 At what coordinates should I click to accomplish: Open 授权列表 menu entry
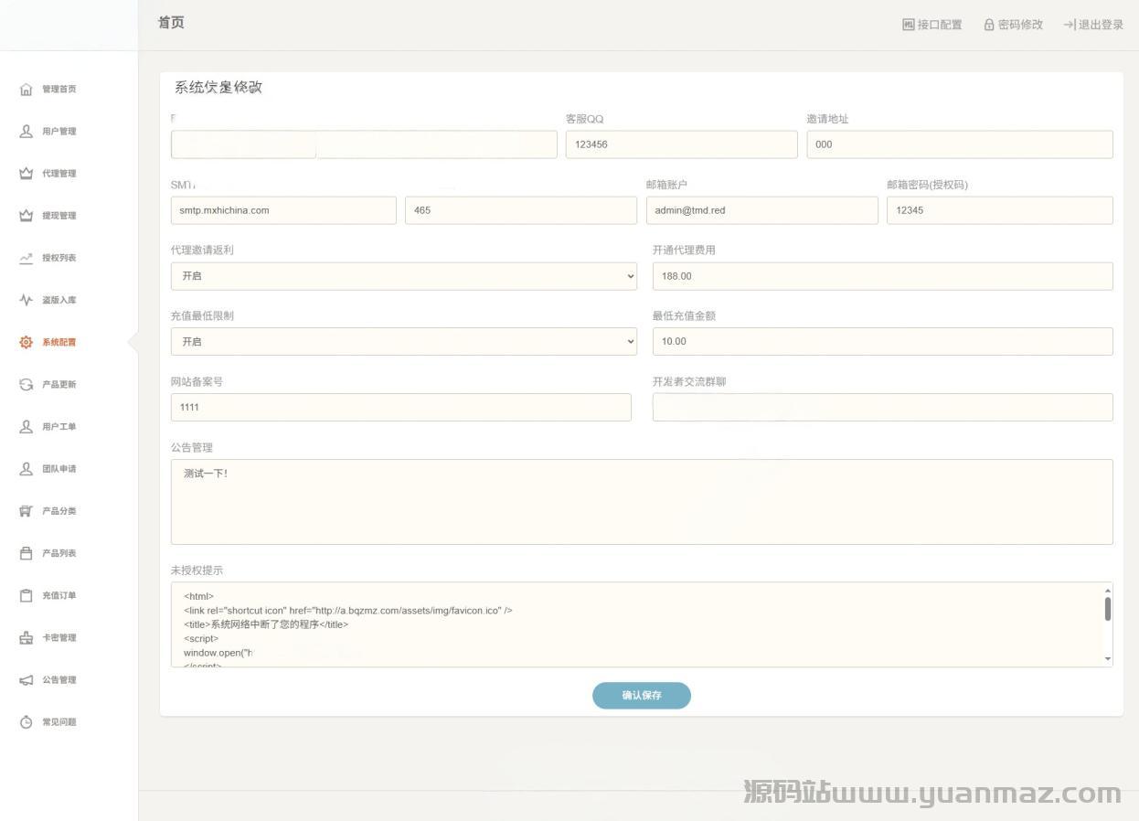point(59,258)
